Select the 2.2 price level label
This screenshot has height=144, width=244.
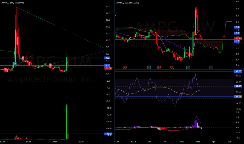(237, 33)
